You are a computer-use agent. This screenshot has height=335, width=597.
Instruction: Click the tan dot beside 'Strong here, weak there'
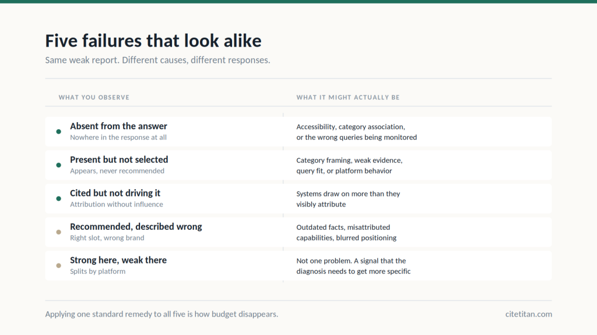59,265
